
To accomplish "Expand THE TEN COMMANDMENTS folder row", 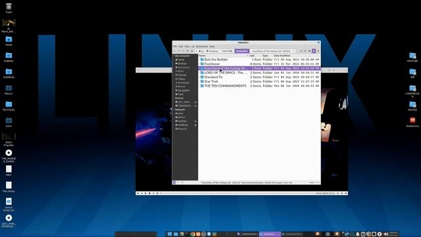I will pyautogui.click(x=199, y=86).
